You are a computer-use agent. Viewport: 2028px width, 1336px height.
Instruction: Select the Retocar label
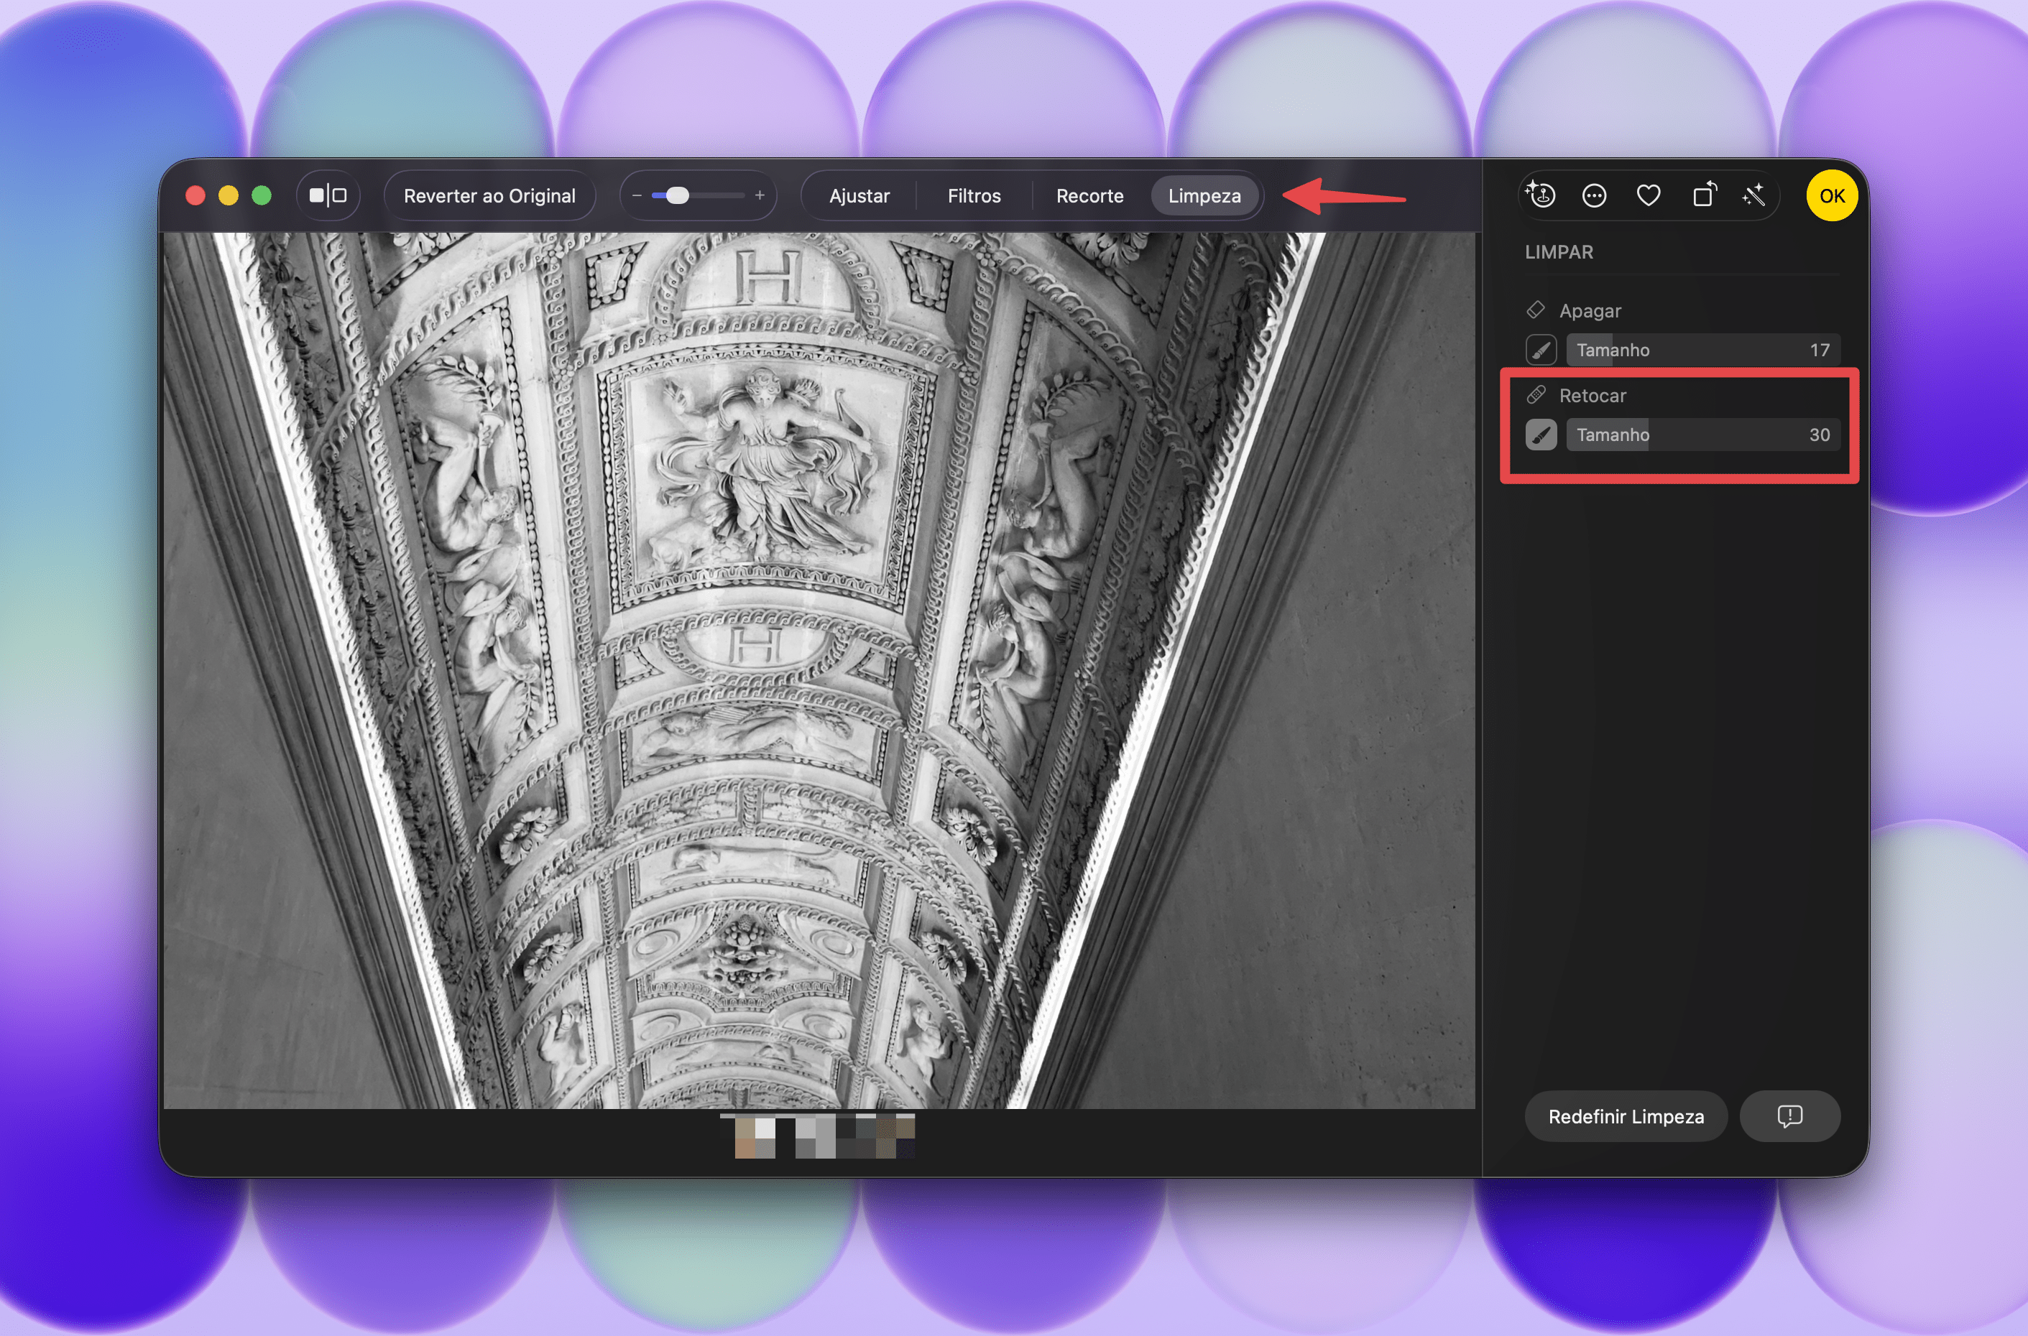(1593, 395)
